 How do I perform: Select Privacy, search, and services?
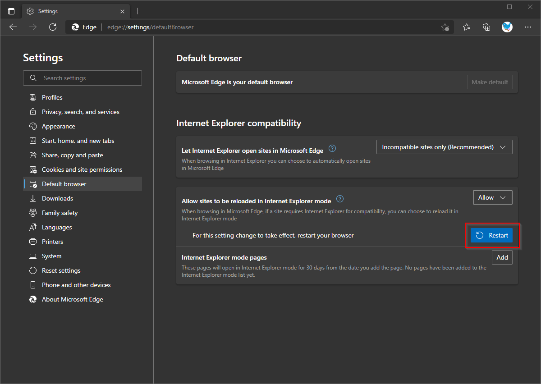pos(80,111)
